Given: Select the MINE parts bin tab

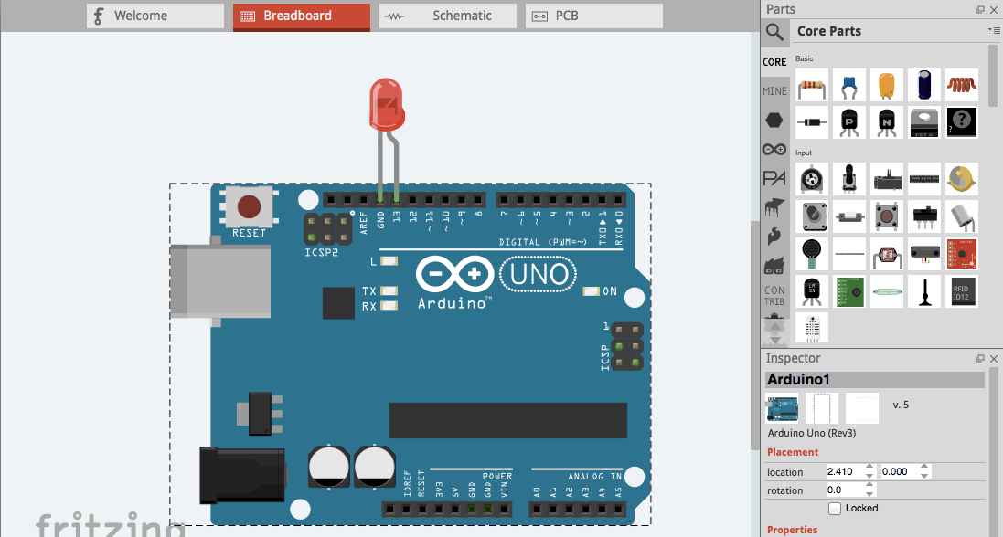Looking at the screenshot, I should click(x=774, y=91).
